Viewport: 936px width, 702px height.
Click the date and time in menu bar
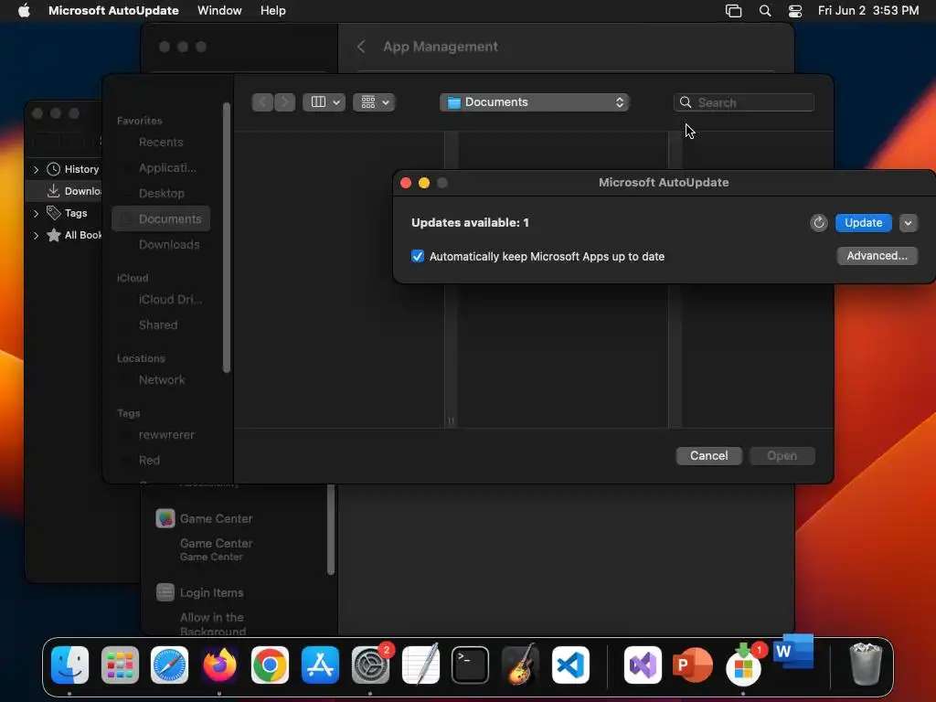[x=868, y=11]
